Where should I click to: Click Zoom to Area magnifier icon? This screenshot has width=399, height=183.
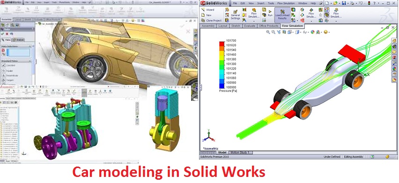(273, 32)
